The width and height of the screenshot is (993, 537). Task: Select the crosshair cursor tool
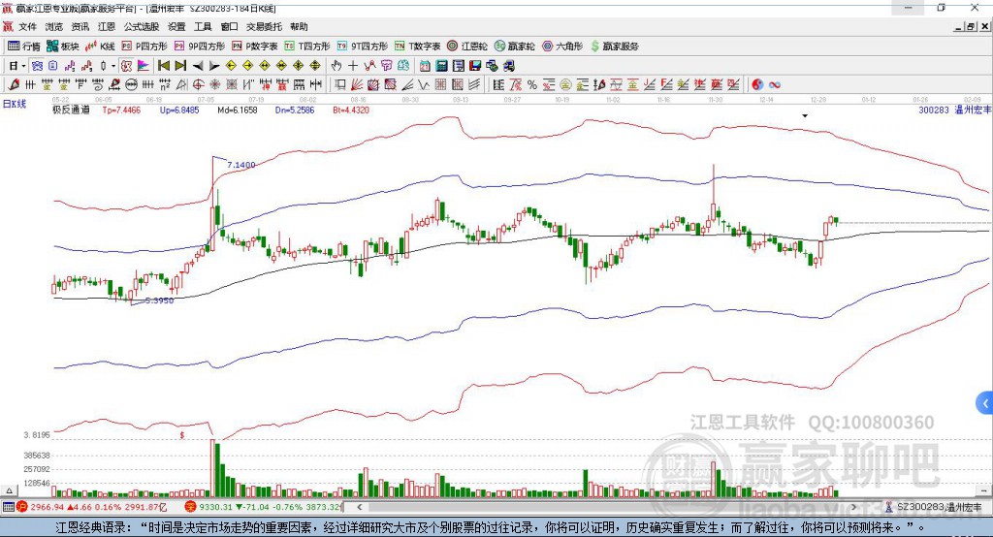pos(353,66)
